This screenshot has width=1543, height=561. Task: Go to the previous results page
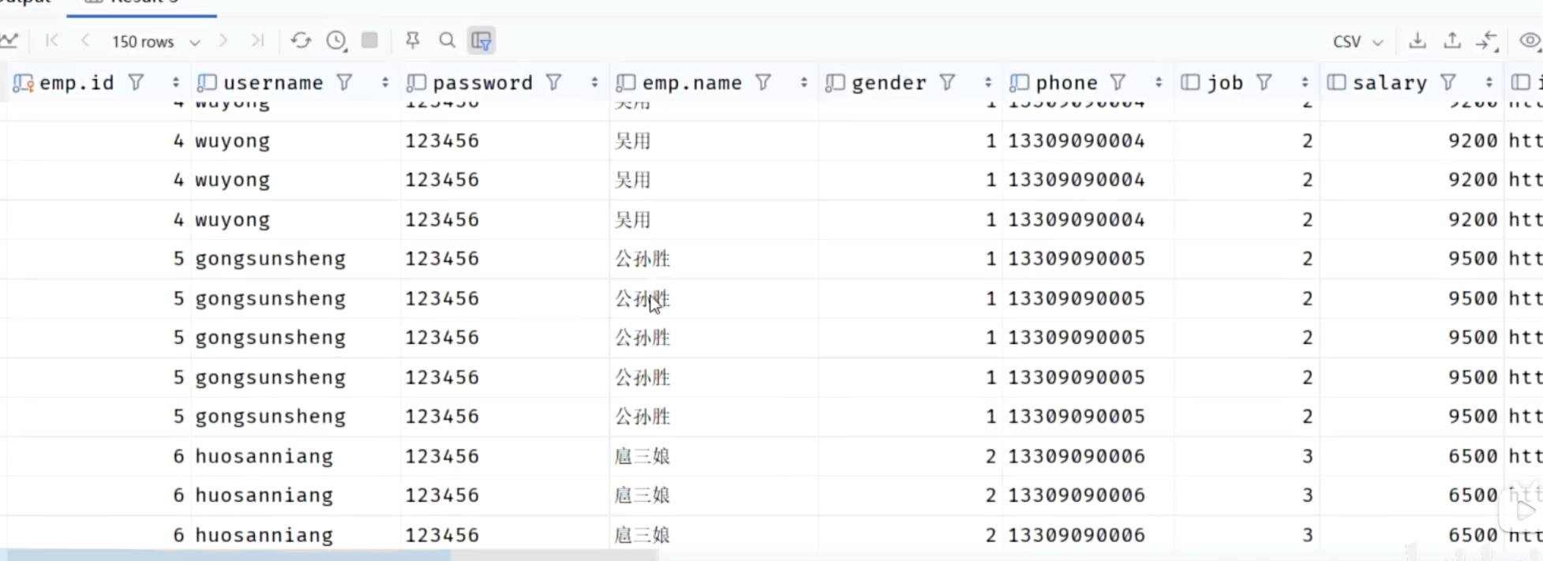coord(85,40)
